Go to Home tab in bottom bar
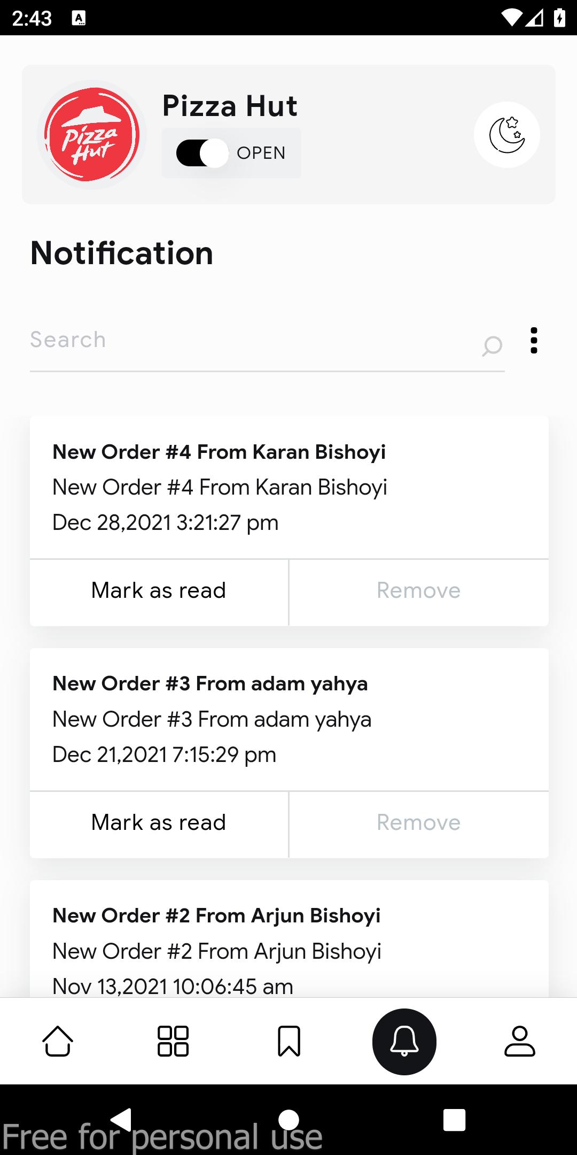 [x=58, y=1041]
